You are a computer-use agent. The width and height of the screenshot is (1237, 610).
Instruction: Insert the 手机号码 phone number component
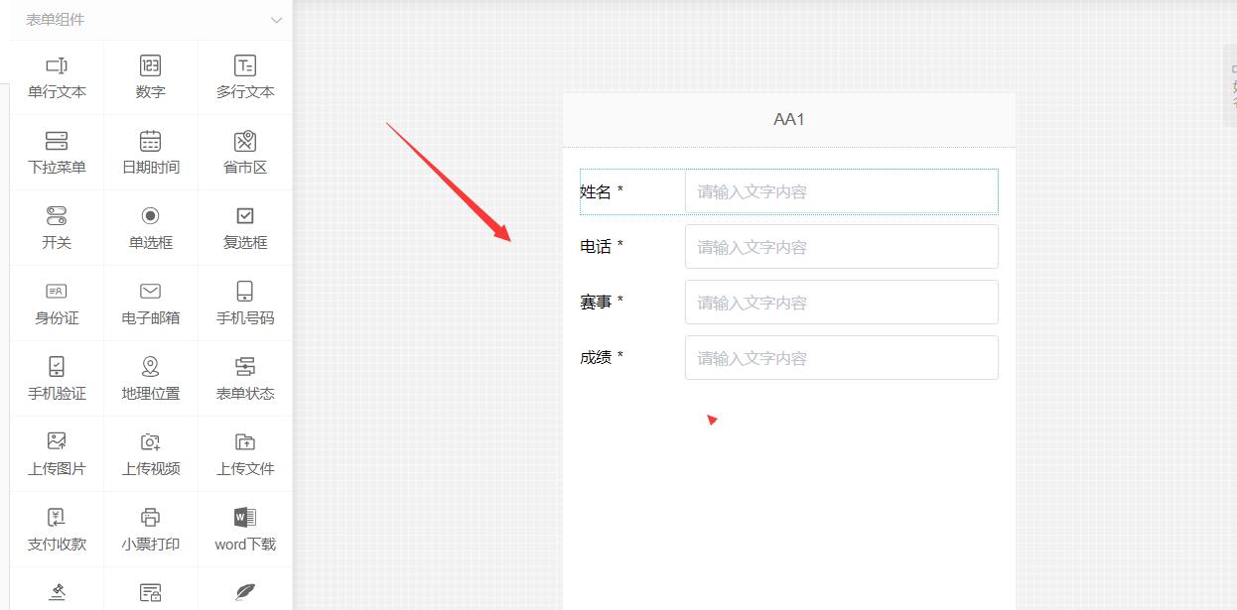pos(245,304)
